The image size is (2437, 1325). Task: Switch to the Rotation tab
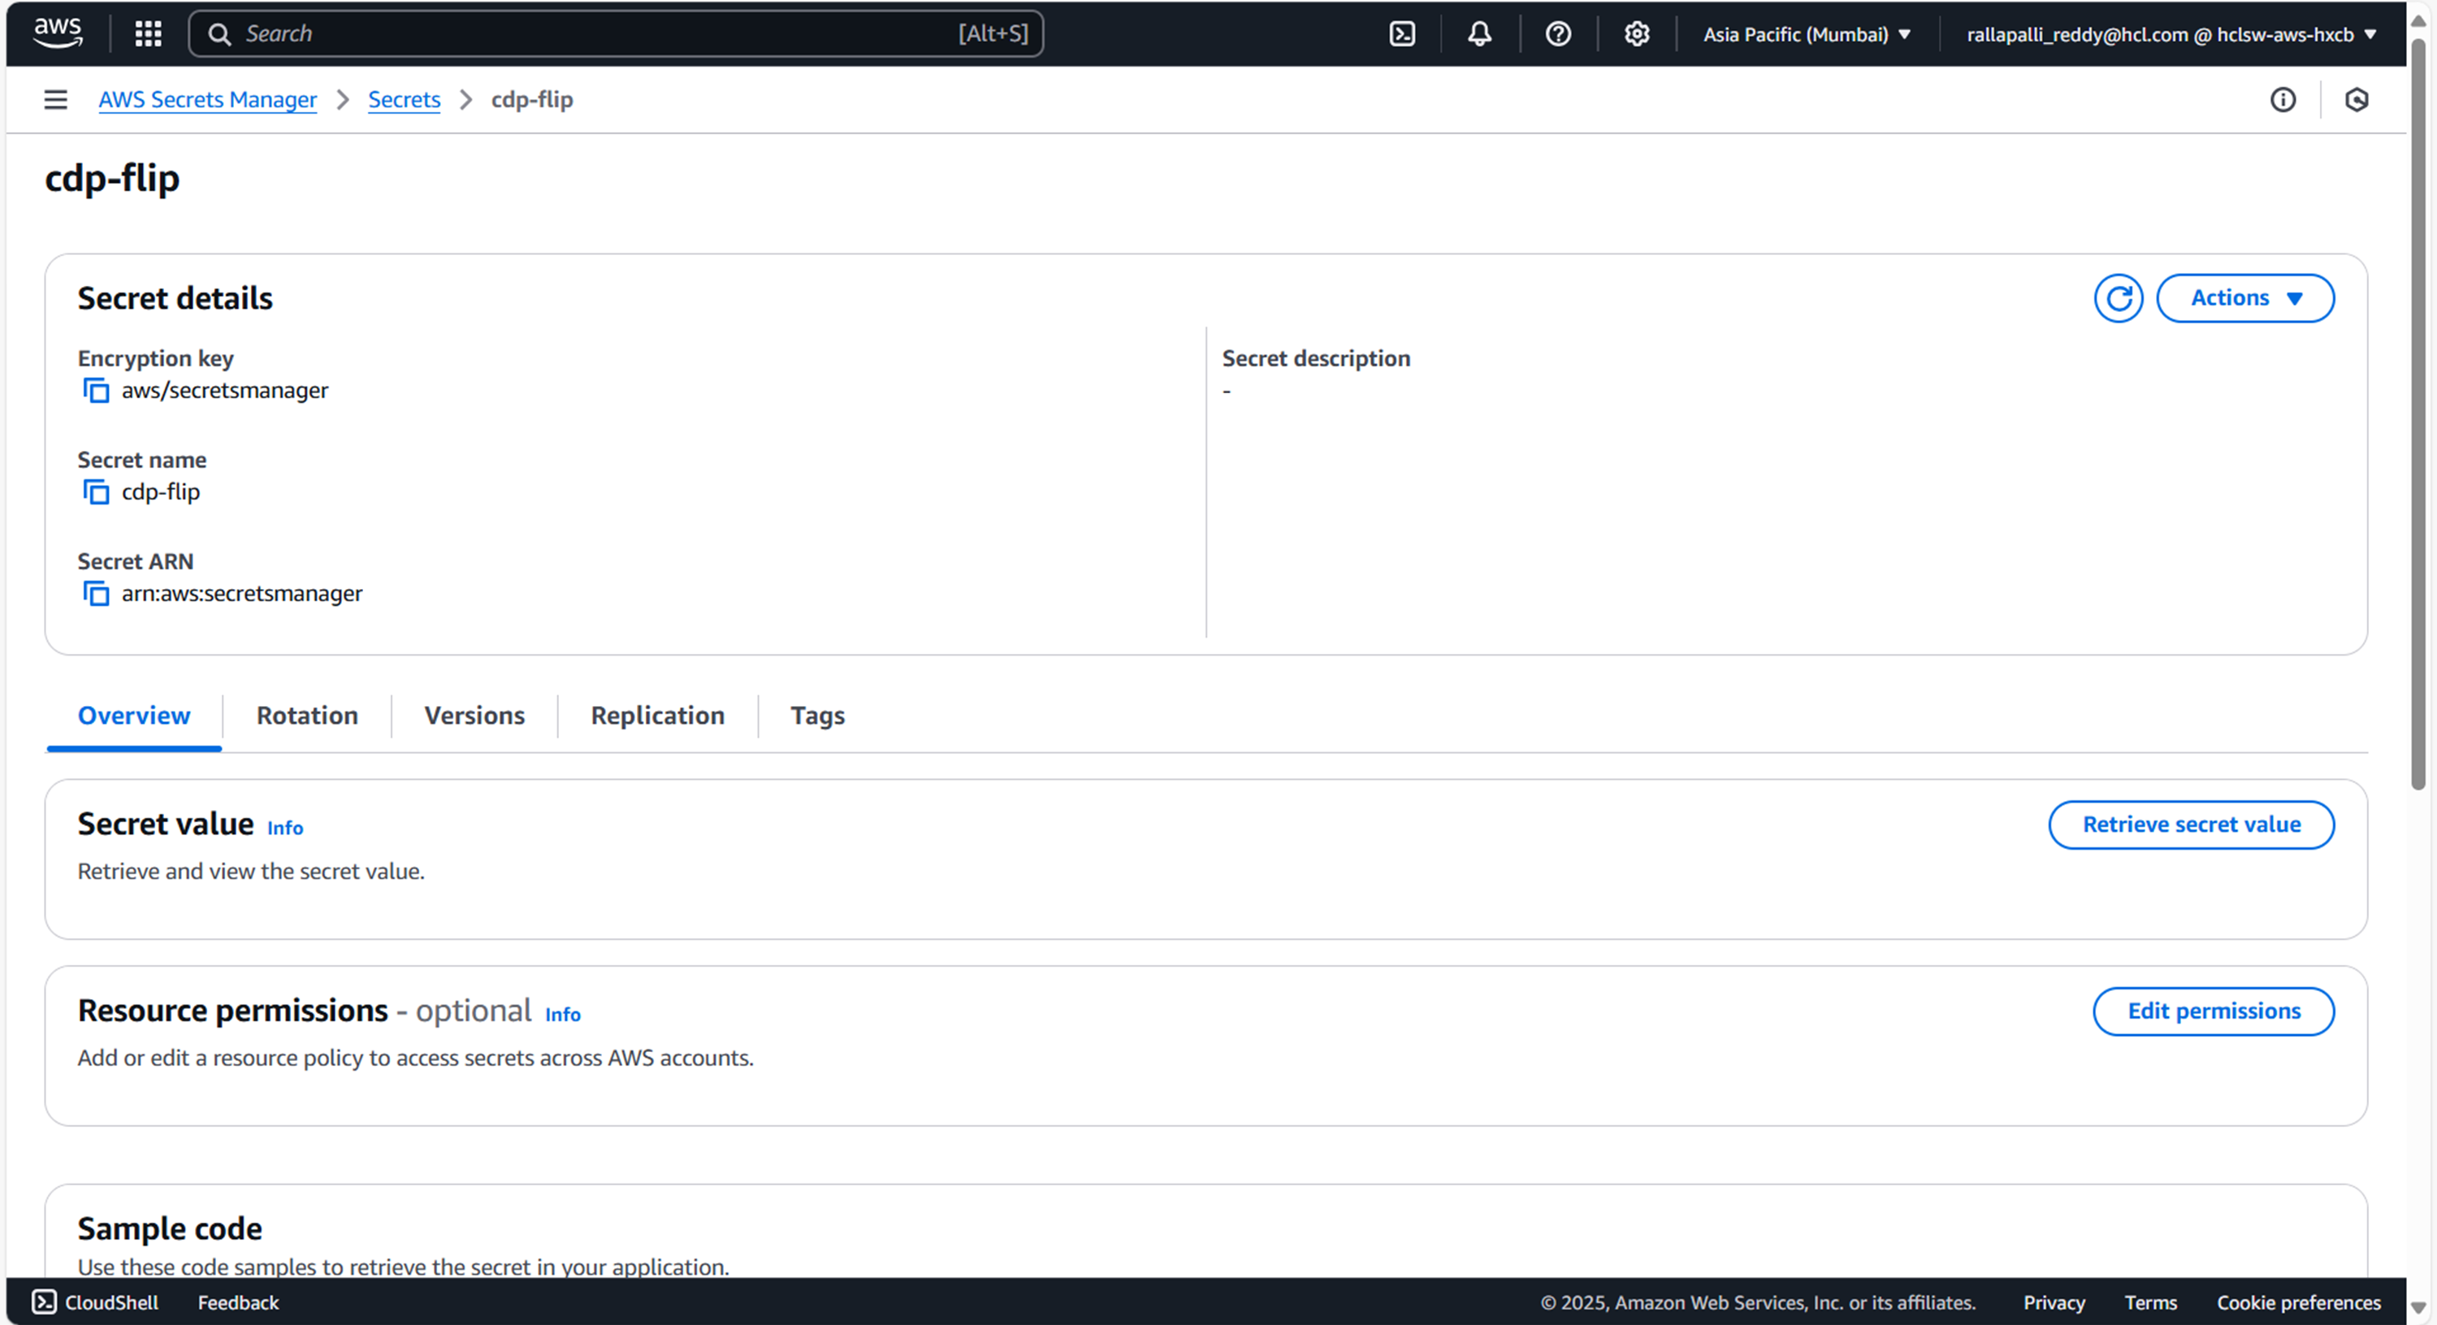tap(306, 716)
